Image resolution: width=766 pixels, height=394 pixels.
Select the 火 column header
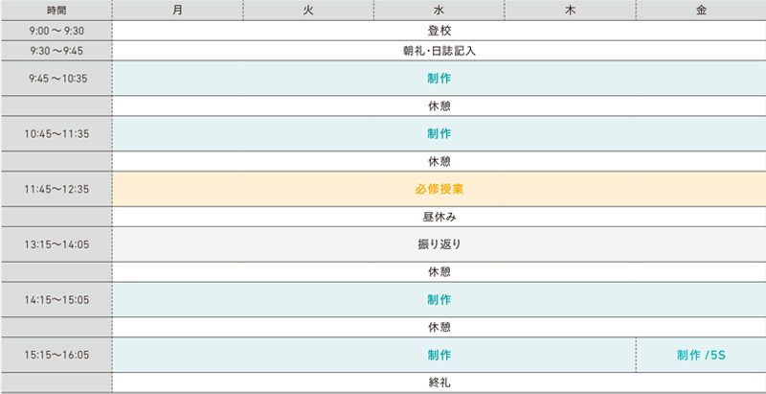(x=308, y=11)
